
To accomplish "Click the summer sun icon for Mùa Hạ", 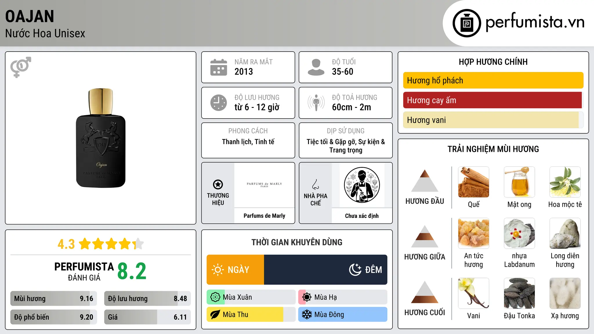I will click(307, 297).
